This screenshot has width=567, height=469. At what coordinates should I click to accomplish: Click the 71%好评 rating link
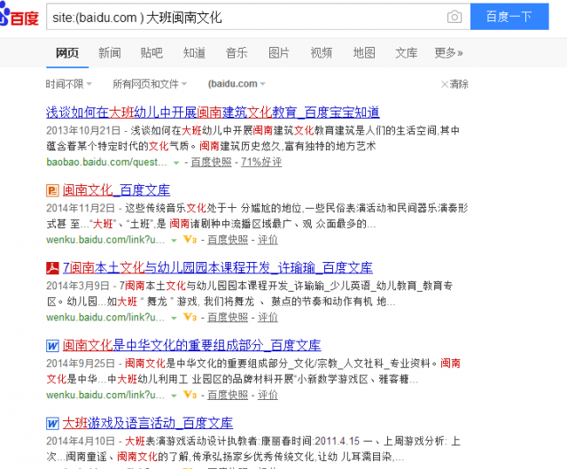(x=261, y=162)
